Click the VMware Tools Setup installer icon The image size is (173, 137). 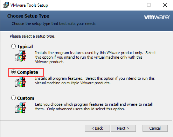6,5
